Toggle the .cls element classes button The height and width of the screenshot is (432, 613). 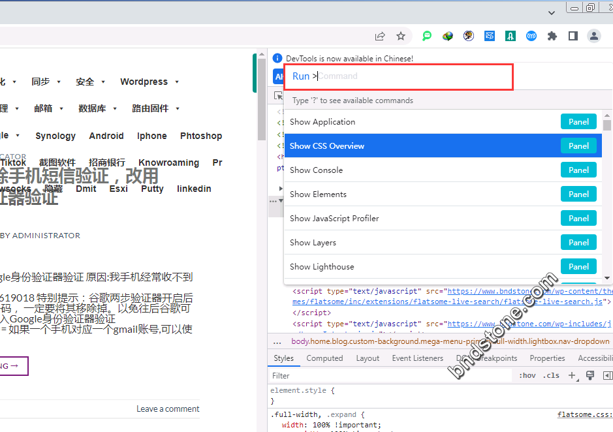(552, 375)
